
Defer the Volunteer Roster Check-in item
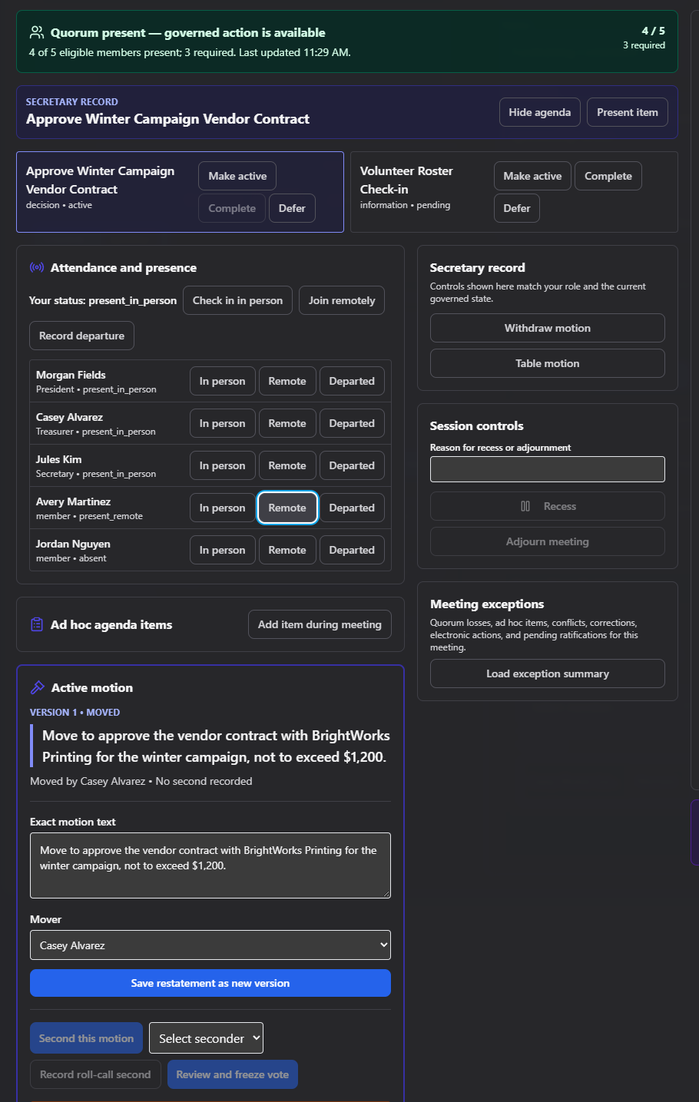(x=517, y=208)
